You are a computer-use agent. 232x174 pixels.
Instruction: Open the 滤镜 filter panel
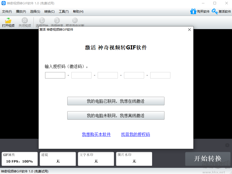click(x=58, y=159)
